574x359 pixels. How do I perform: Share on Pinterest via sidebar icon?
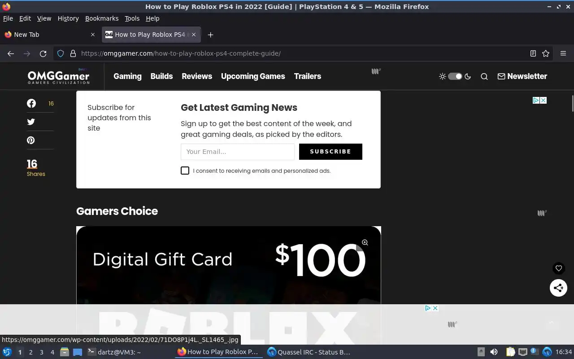[x=31, y=140]
